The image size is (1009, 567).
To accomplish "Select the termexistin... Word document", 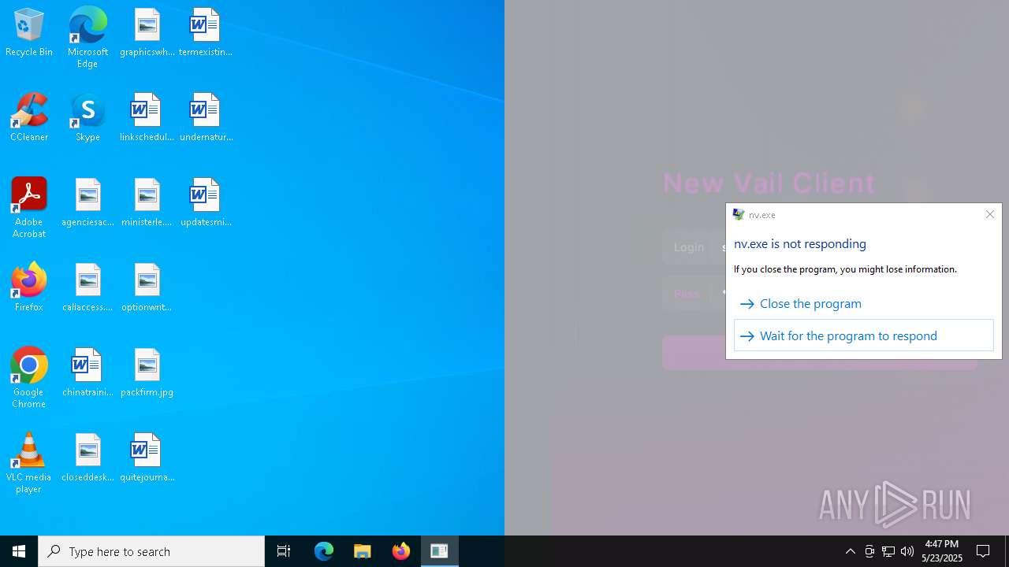I will click(205, 33).
